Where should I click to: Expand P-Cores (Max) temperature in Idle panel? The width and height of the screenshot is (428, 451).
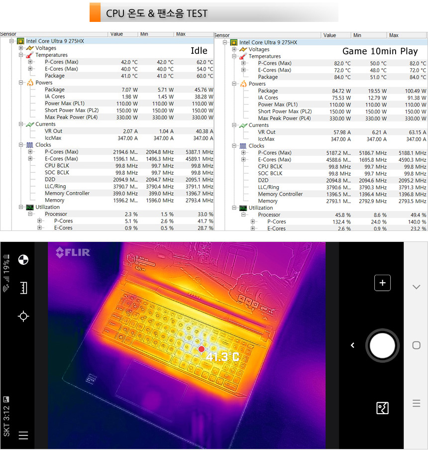click(x=30, y=62)
